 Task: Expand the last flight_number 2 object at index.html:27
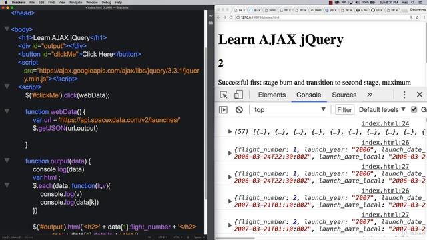(x=230, y=225)
